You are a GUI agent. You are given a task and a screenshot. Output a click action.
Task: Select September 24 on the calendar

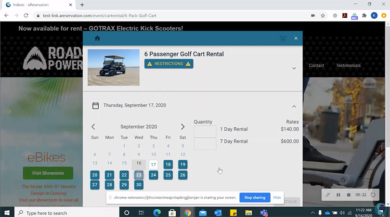[x=154, y=175]
